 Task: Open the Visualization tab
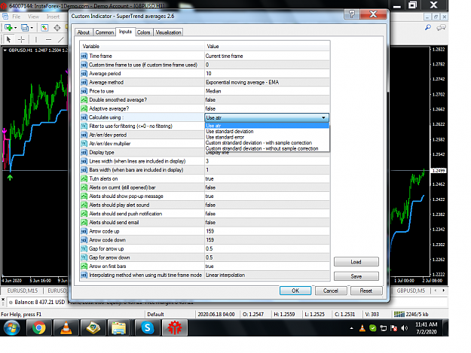168,32
